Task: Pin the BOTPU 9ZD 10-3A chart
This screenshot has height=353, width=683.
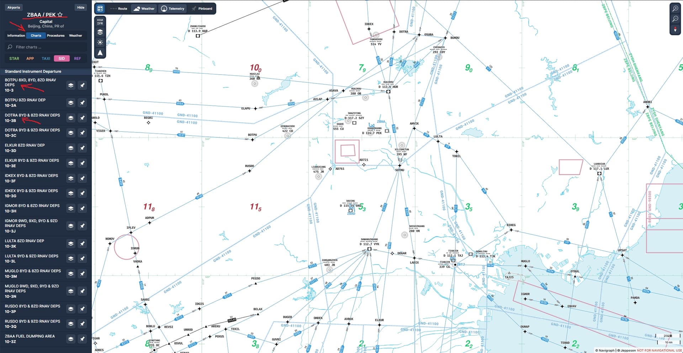Action: click(82, 103)
